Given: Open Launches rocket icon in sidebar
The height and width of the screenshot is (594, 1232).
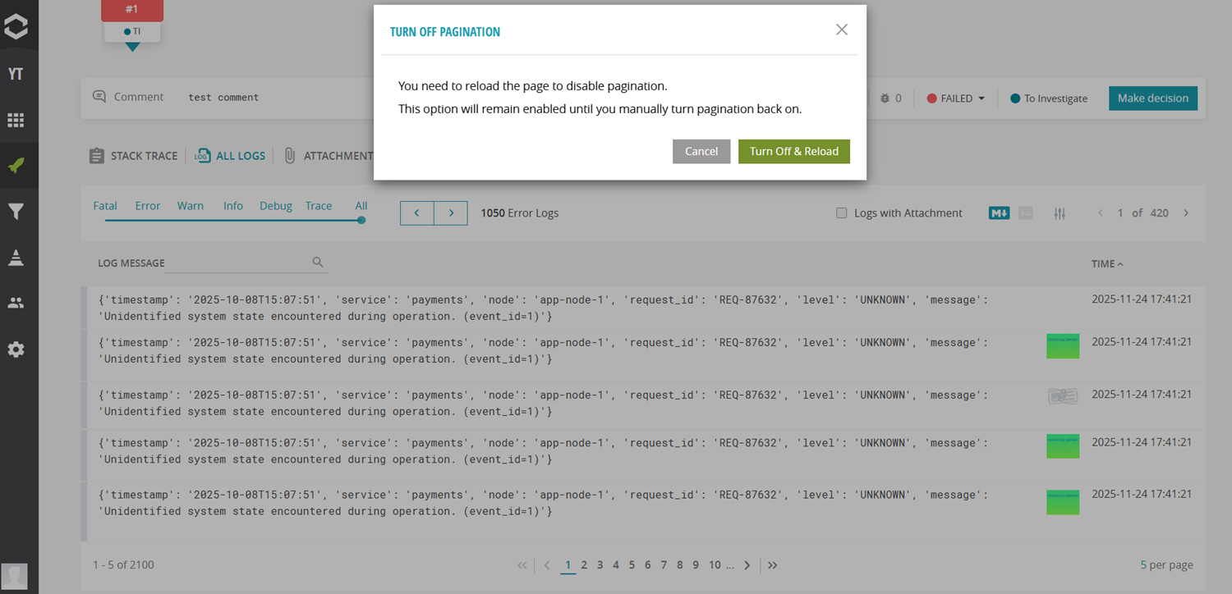Looking at the screenshot, I should point(16,166).
